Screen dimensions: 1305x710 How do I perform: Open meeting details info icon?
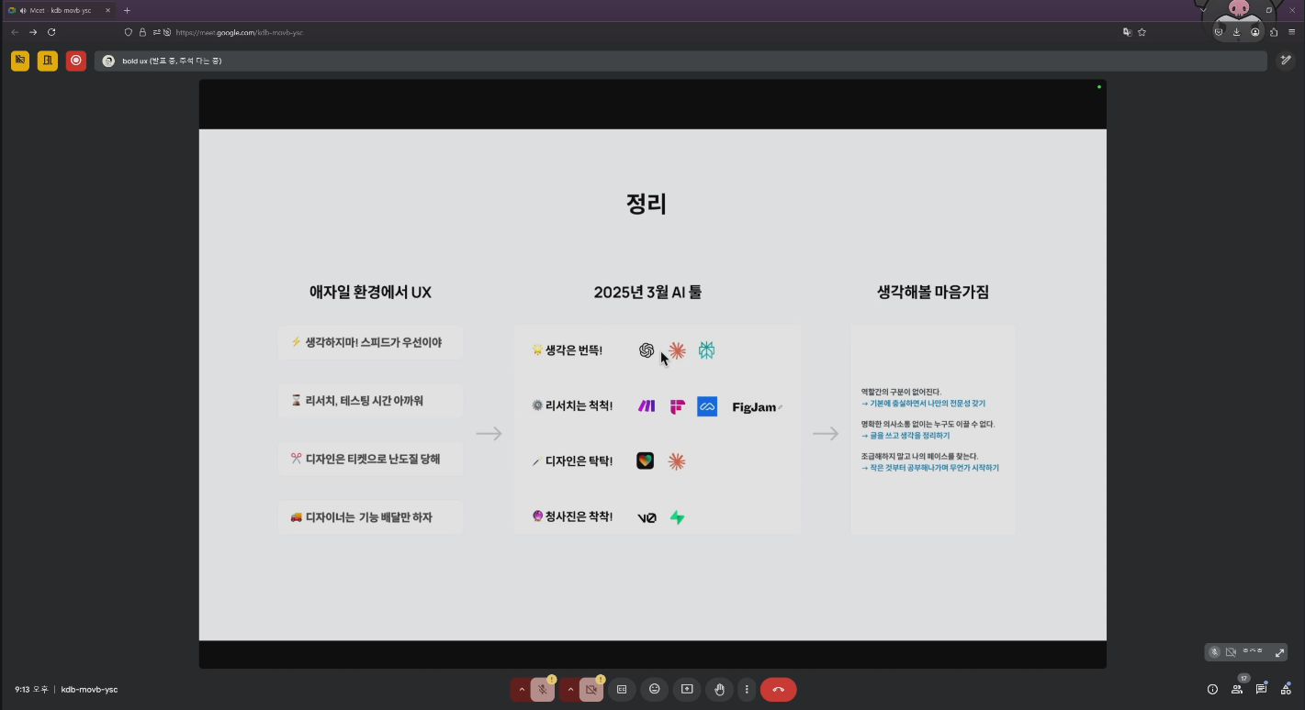(1212, 689)
